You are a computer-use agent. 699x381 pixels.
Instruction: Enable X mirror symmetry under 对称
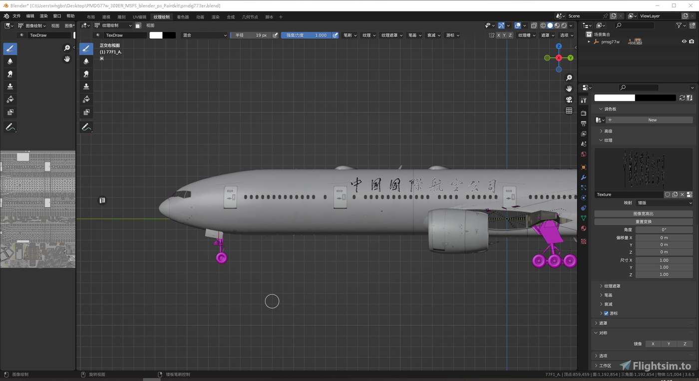click(x=653, y=344)
